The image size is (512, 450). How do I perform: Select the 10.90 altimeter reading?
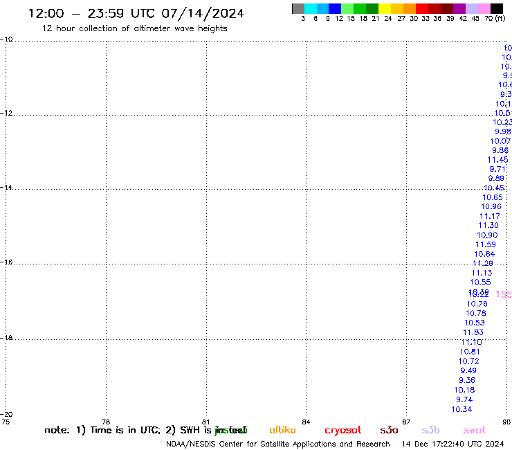pos(487,235)
